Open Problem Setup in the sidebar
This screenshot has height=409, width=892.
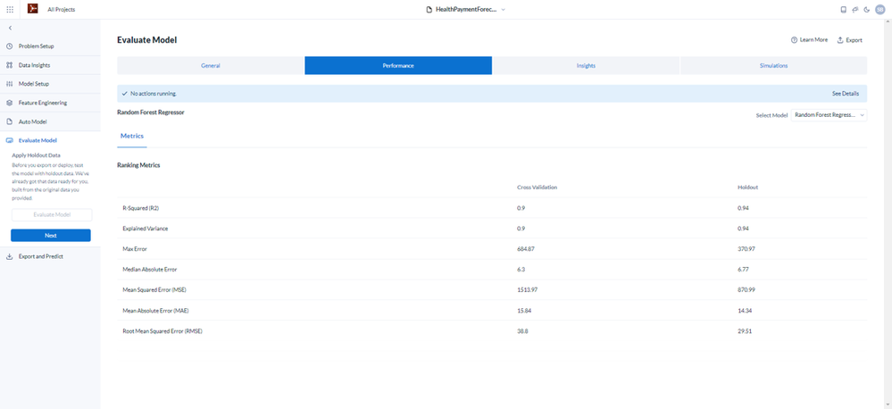(x=37, y=46)
